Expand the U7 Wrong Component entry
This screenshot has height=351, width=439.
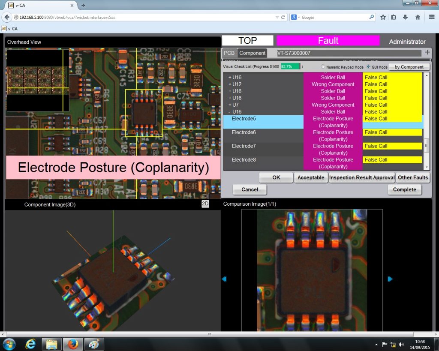230,105
